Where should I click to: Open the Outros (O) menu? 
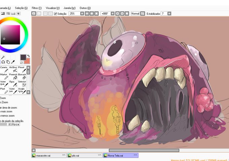pos(85,8)
